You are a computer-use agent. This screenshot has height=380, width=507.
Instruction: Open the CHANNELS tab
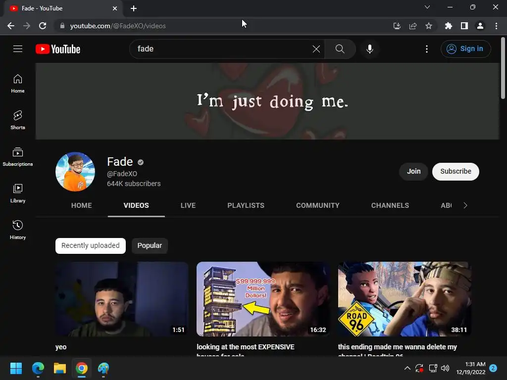point(390,205)
